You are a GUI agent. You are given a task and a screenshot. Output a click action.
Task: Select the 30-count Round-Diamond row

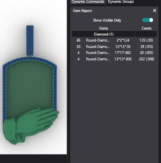tap(114, 47)
